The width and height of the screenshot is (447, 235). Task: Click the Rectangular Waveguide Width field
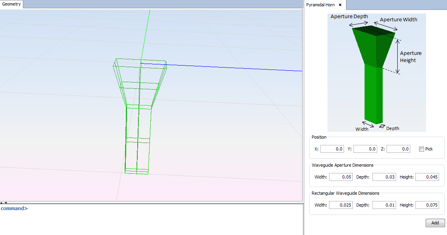pyautogui.click(x=340, y=205)
